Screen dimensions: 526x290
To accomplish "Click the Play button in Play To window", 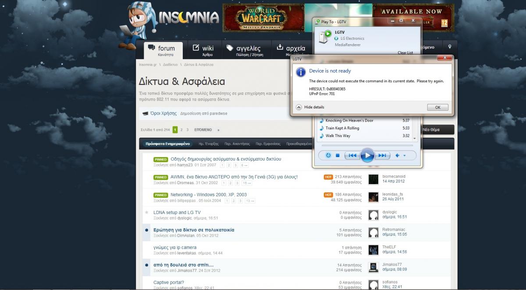I will tap(367, 155).
